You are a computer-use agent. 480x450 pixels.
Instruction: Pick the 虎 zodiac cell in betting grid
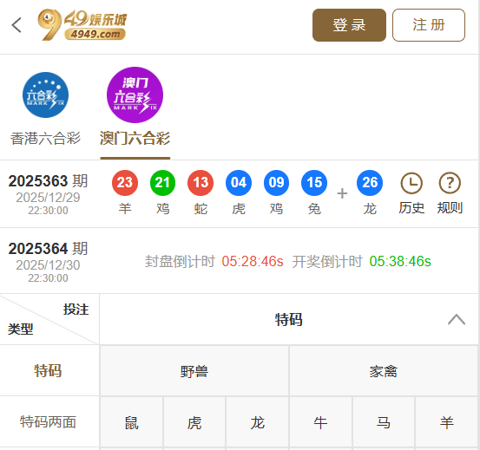click(194, 422)
